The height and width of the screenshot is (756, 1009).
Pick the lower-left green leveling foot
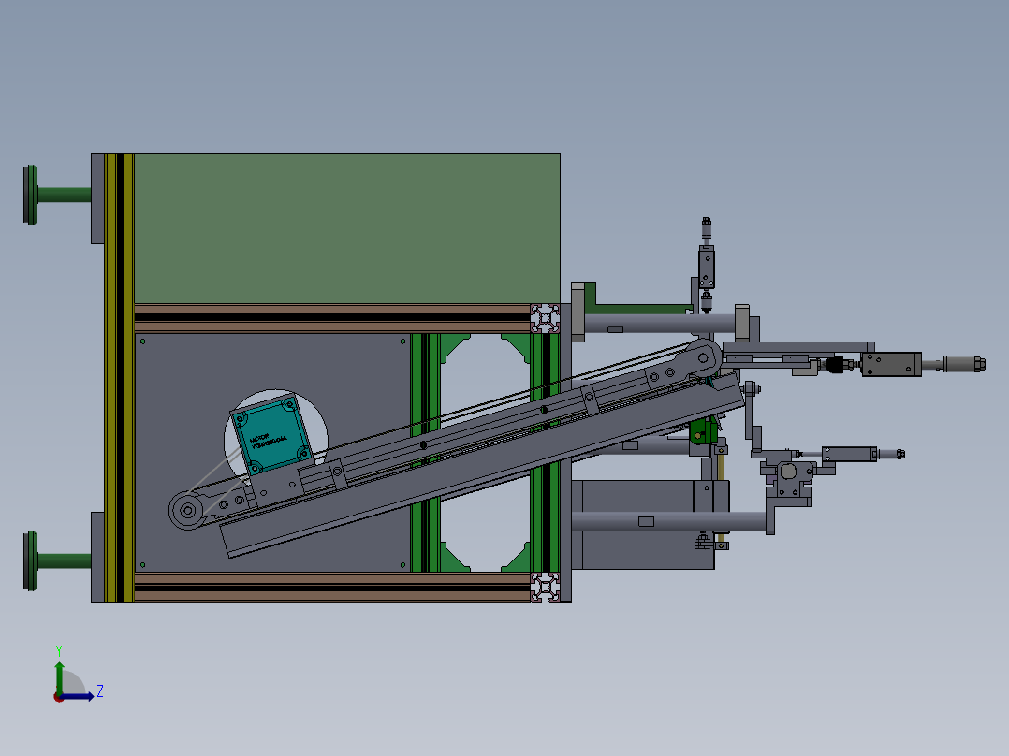(x=56, y=560)
